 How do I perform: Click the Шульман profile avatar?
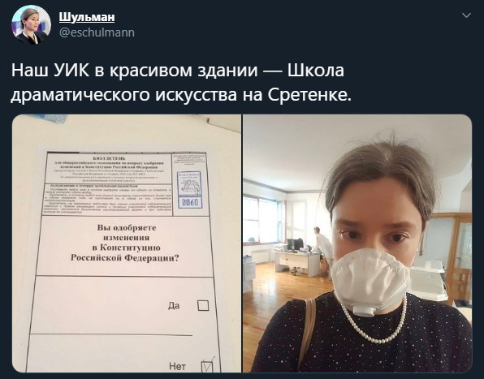tap(31, 25)
